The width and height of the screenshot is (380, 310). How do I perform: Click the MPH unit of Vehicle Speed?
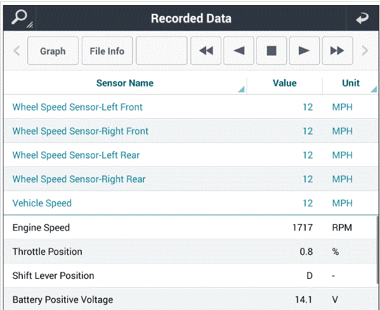342,203
